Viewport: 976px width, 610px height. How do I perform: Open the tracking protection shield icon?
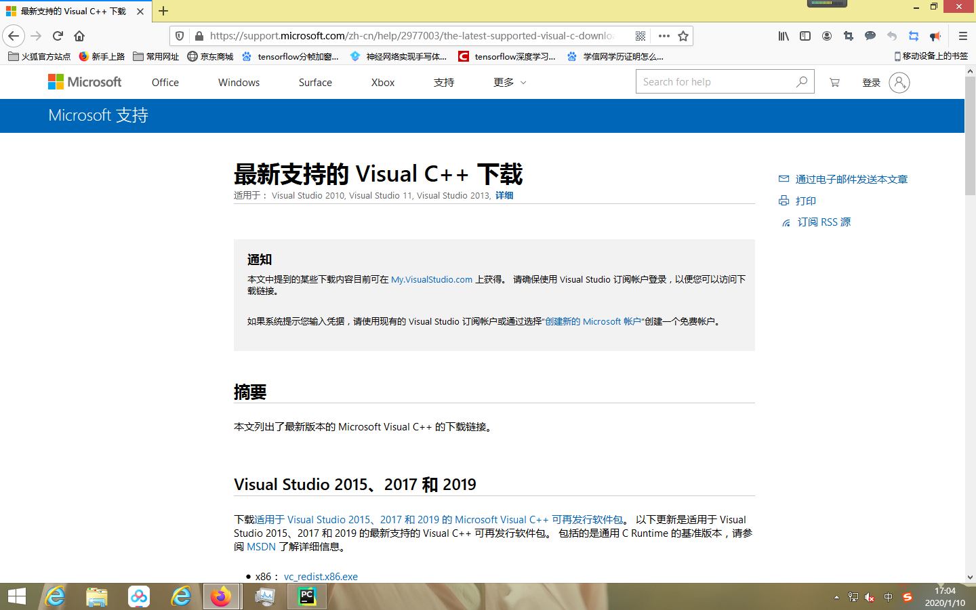180,36
